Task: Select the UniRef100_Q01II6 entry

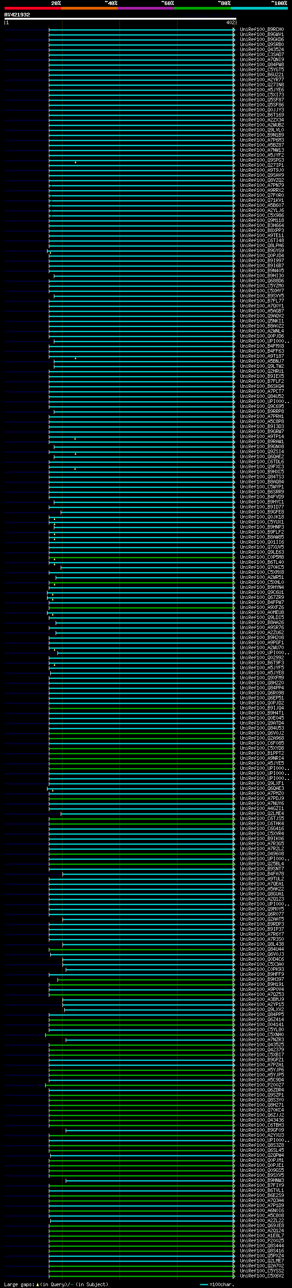Action: [x=261, y=541]
